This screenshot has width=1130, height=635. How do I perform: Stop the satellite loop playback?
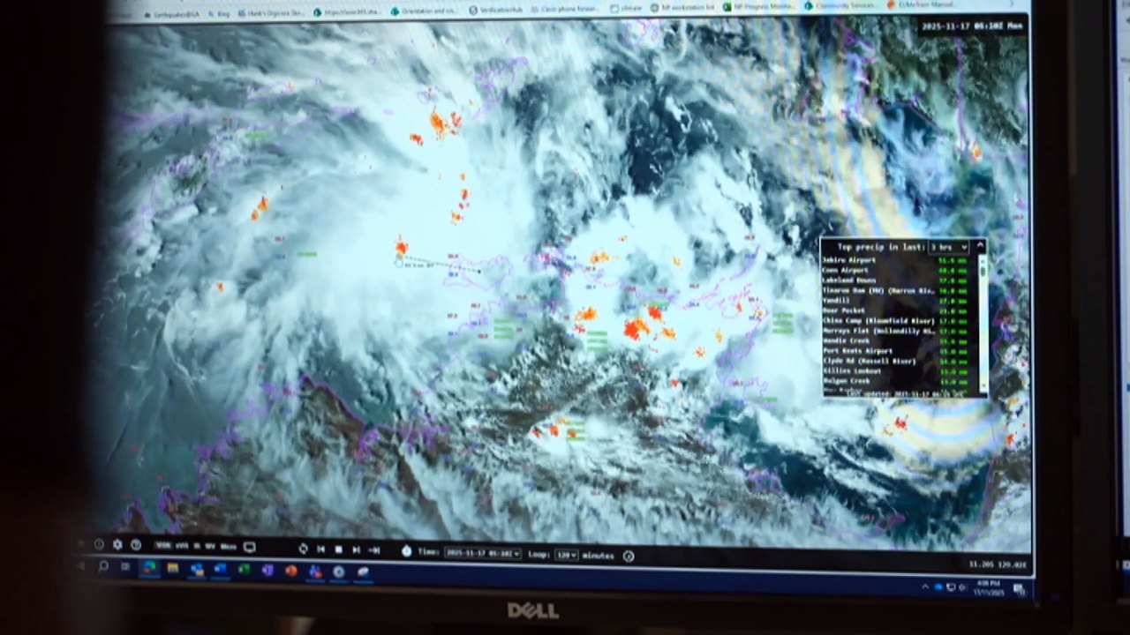coord(338,549)
